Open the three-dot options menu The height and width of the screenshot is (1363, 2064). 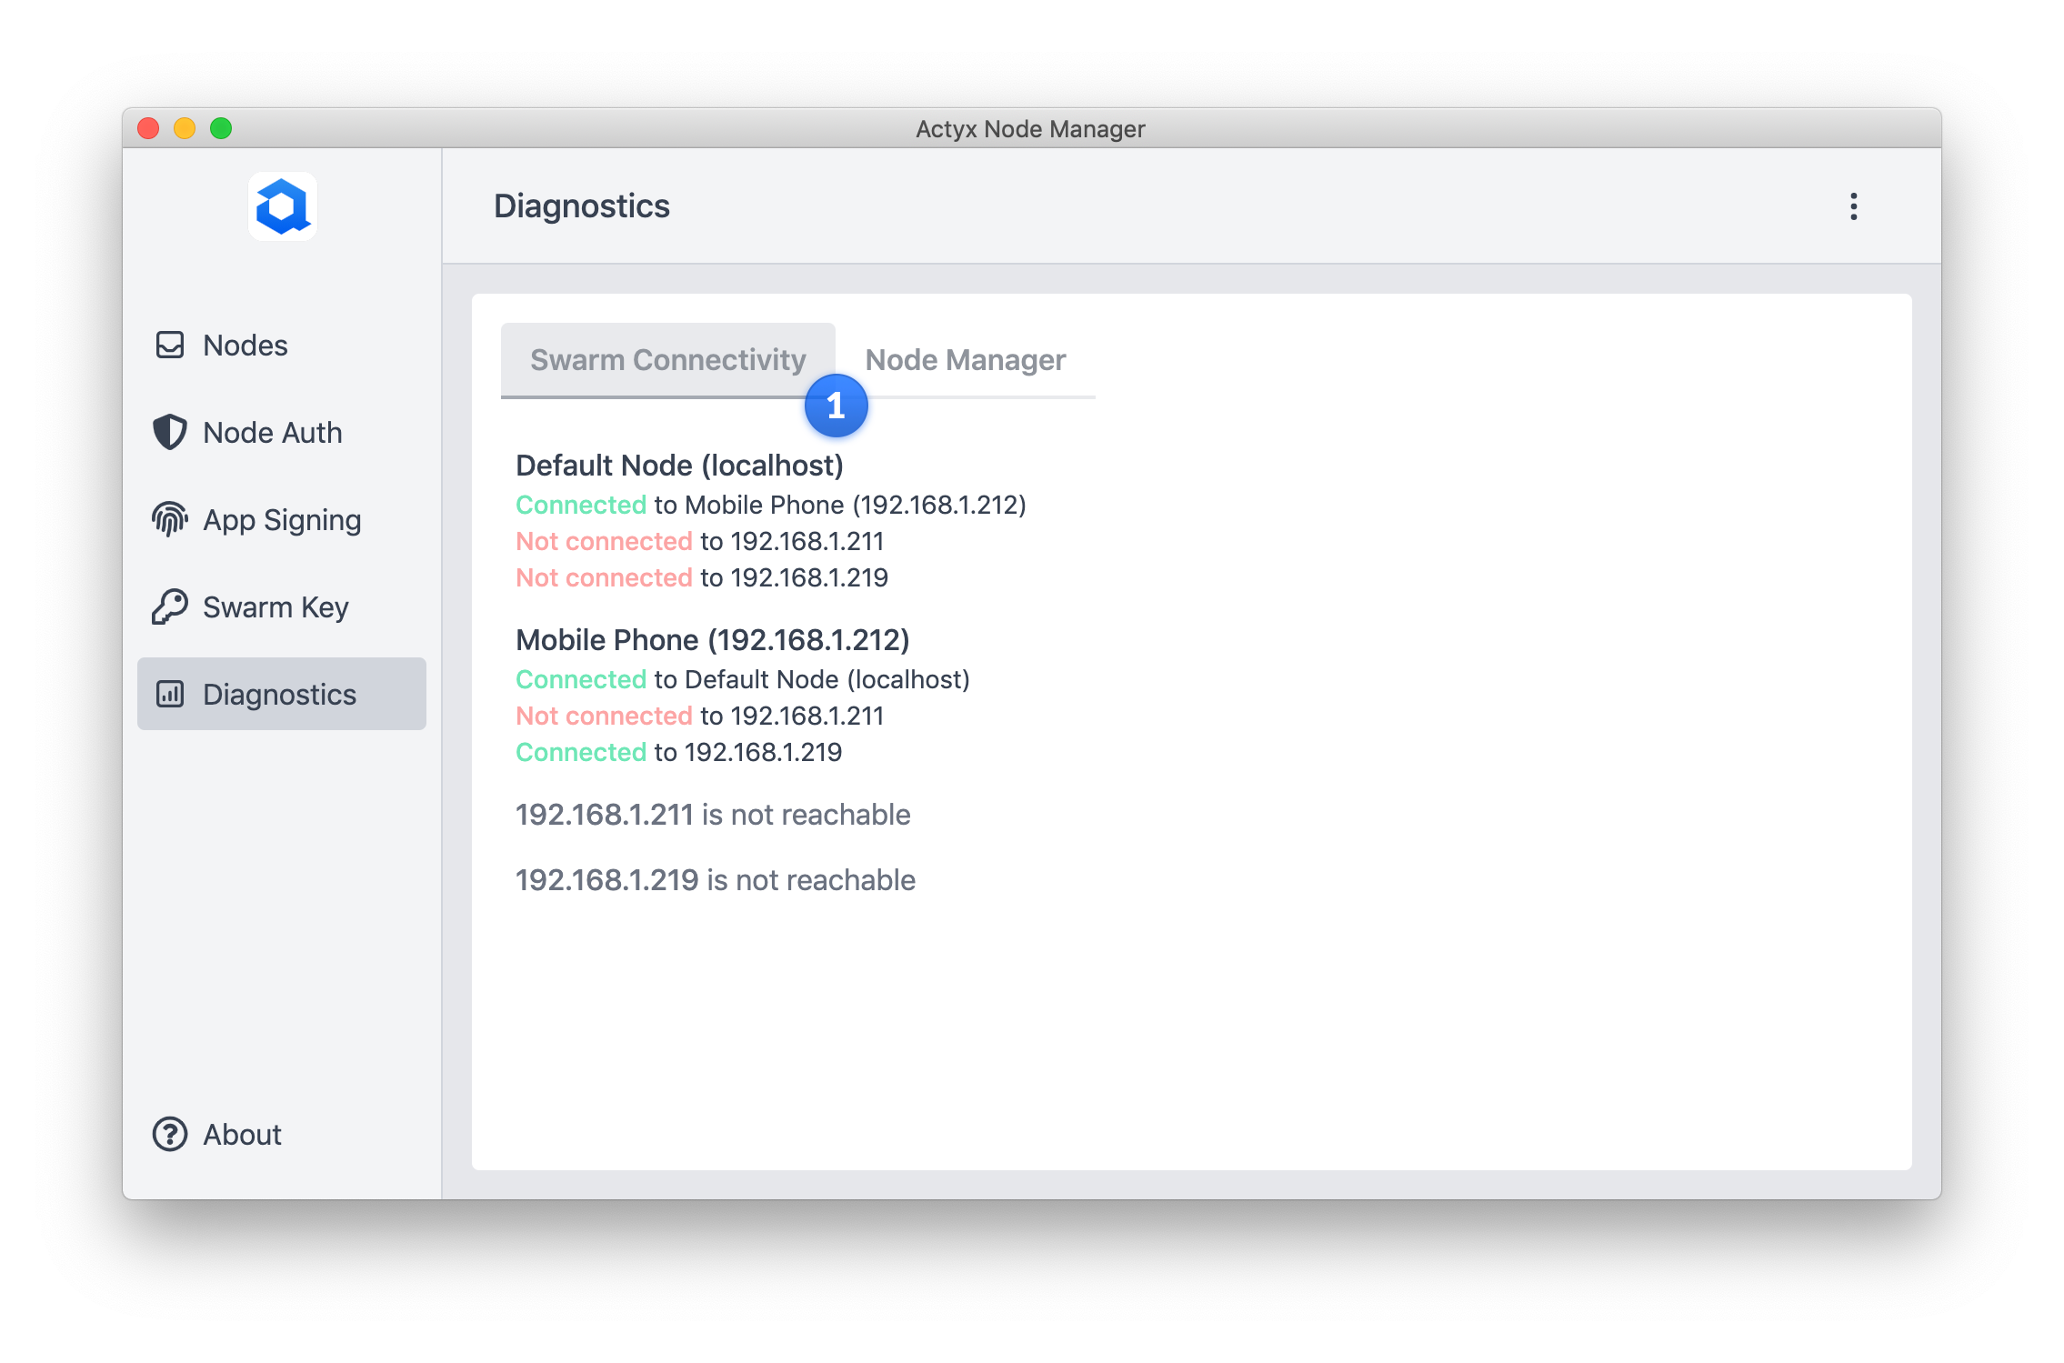[x=1853, y=206]
